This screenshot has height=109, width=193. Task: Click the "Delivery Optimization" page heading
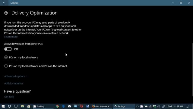click(34, 13)
